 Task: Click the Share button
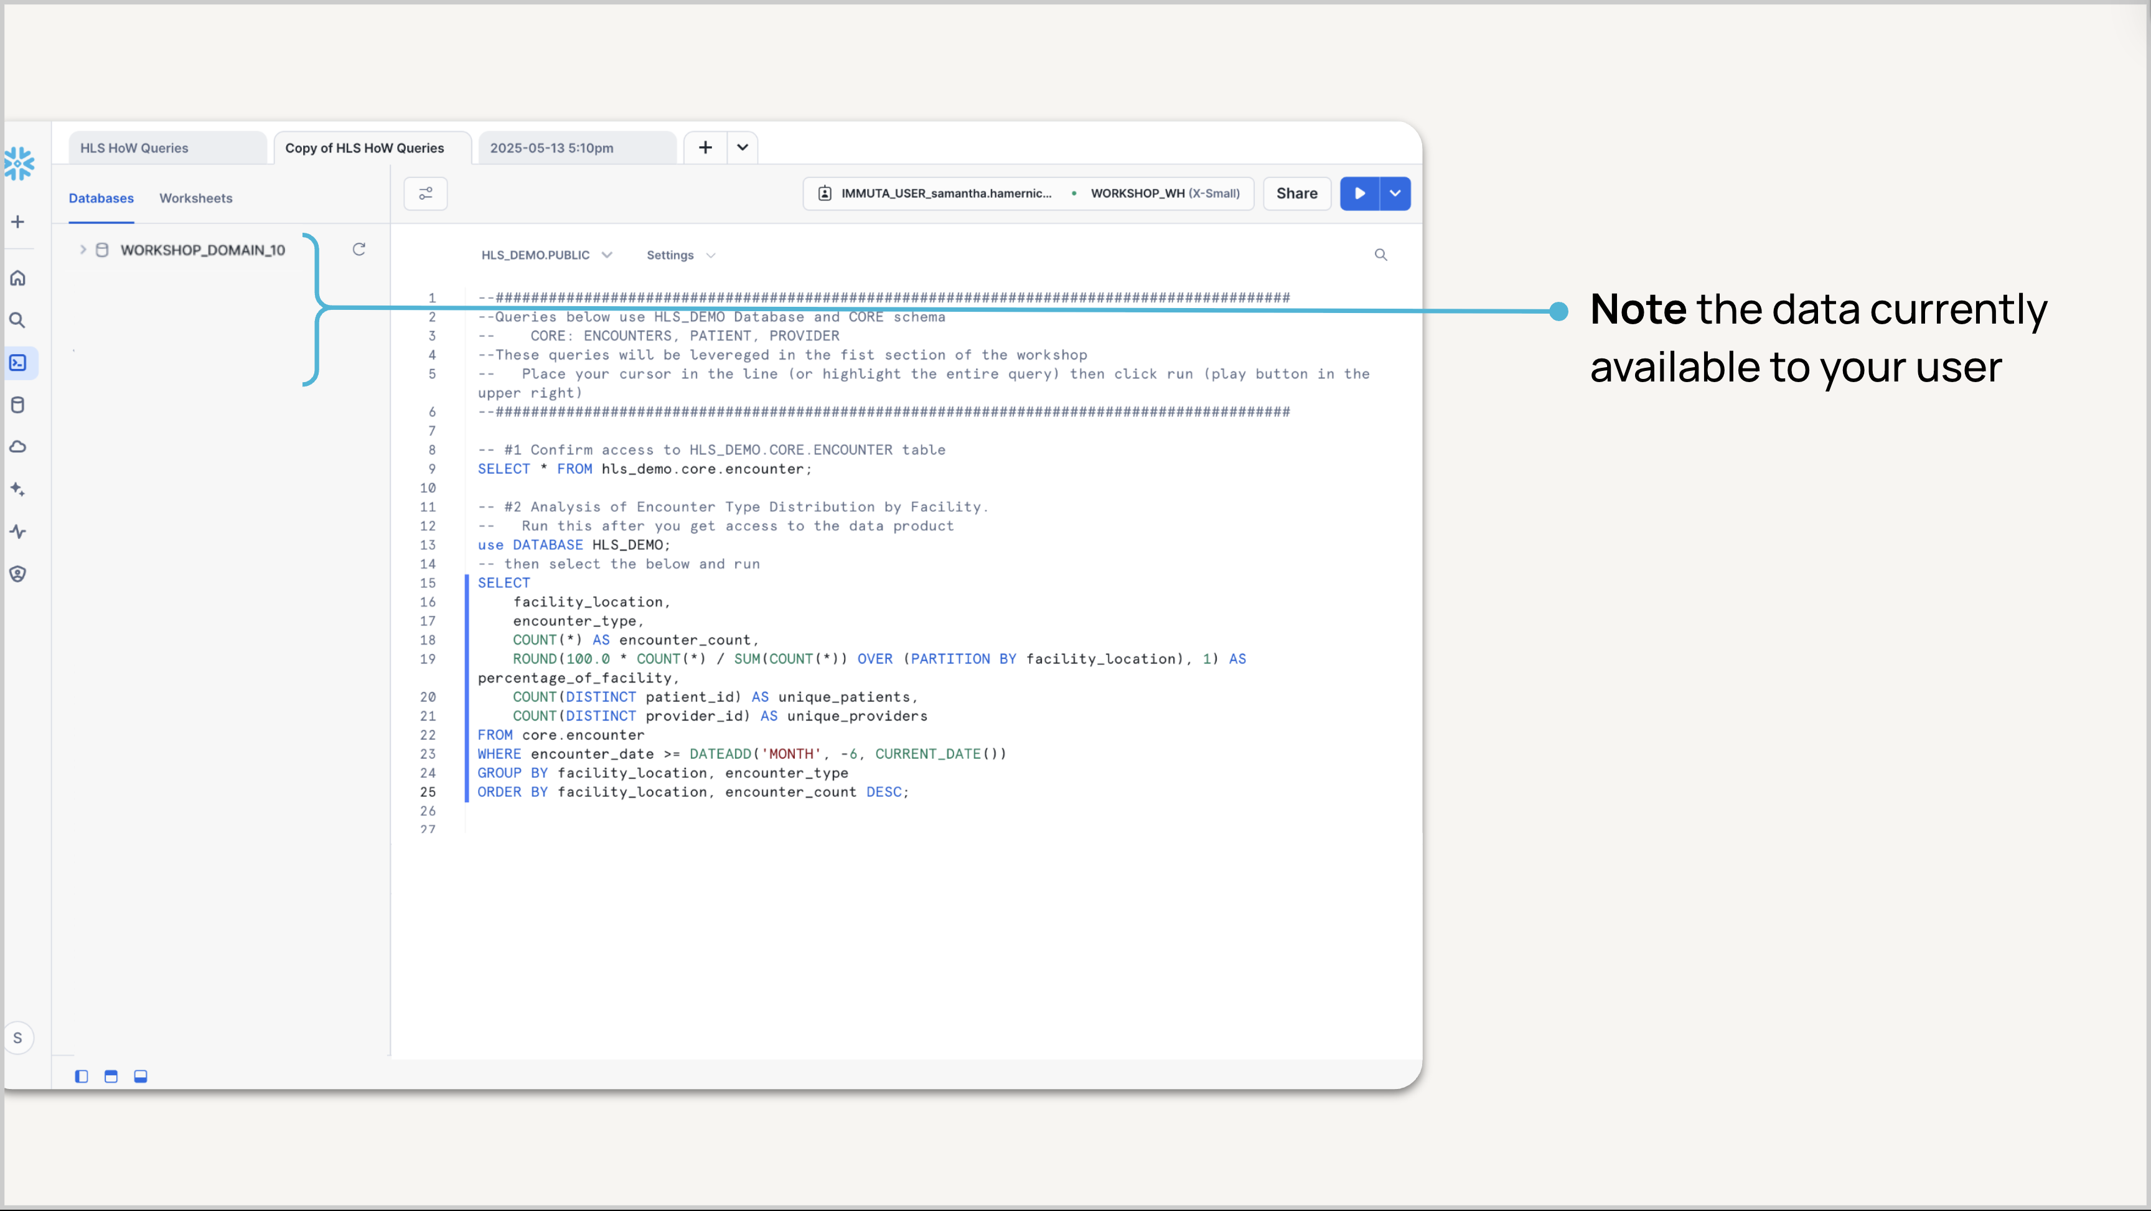click(x=1296, y=194)
